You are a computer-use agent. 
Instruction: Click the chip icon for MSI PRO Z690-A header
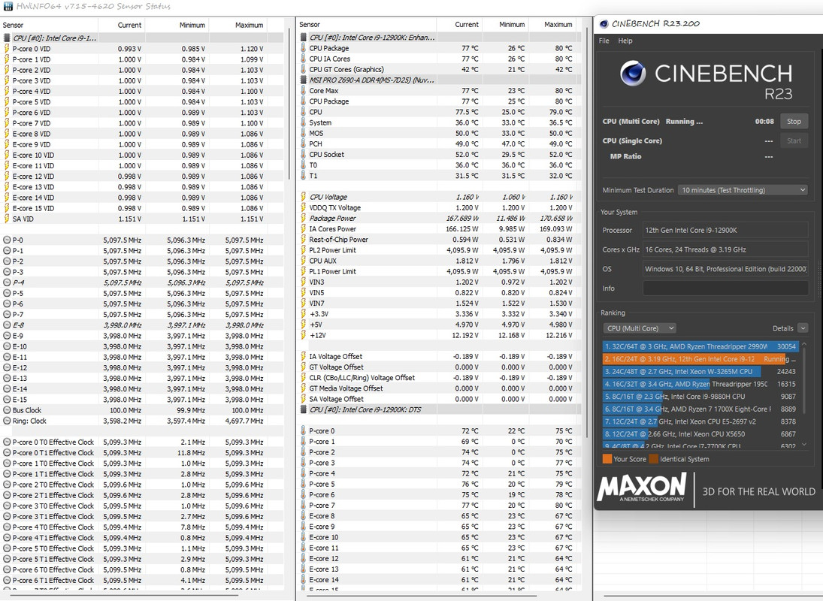coord(303,80)
